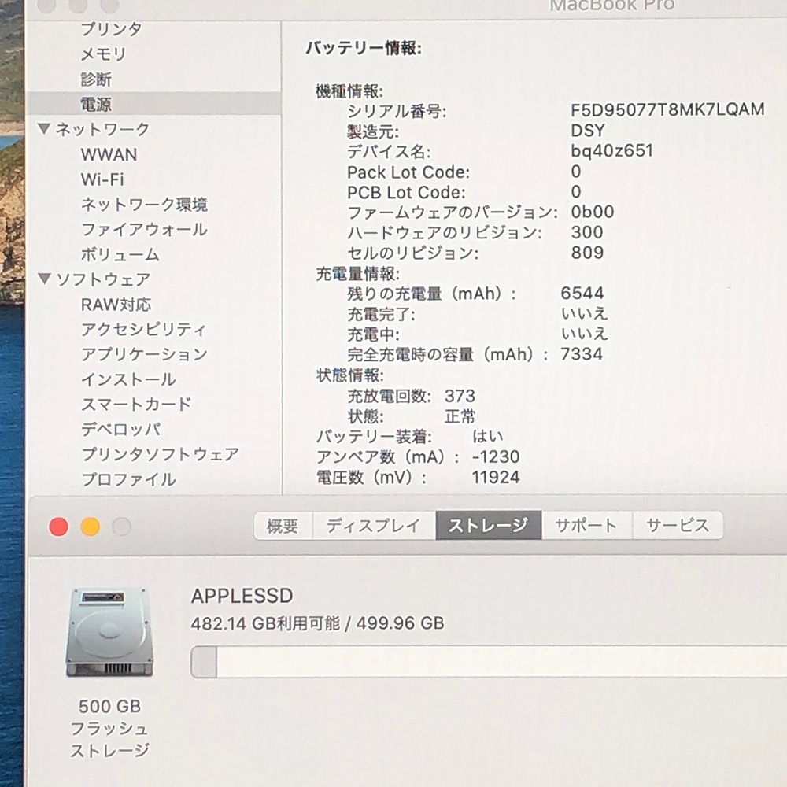Click the device name bq40z651
787x787 pixels.
(x=611, y=150)
